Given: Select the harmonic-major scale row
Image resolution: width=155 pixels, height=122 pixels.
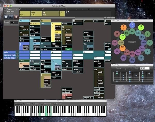Looking at the screenshot, I should coord(10,55).
